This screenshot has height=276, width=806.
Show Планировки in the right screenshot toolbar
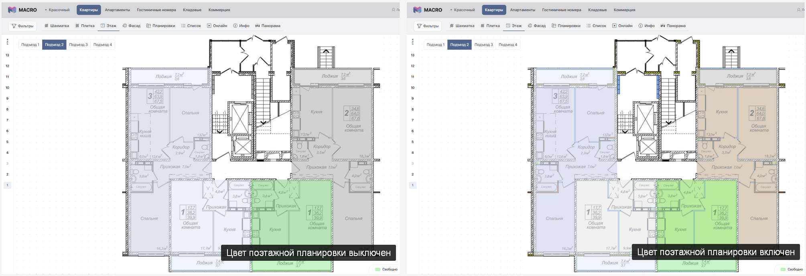566,26
